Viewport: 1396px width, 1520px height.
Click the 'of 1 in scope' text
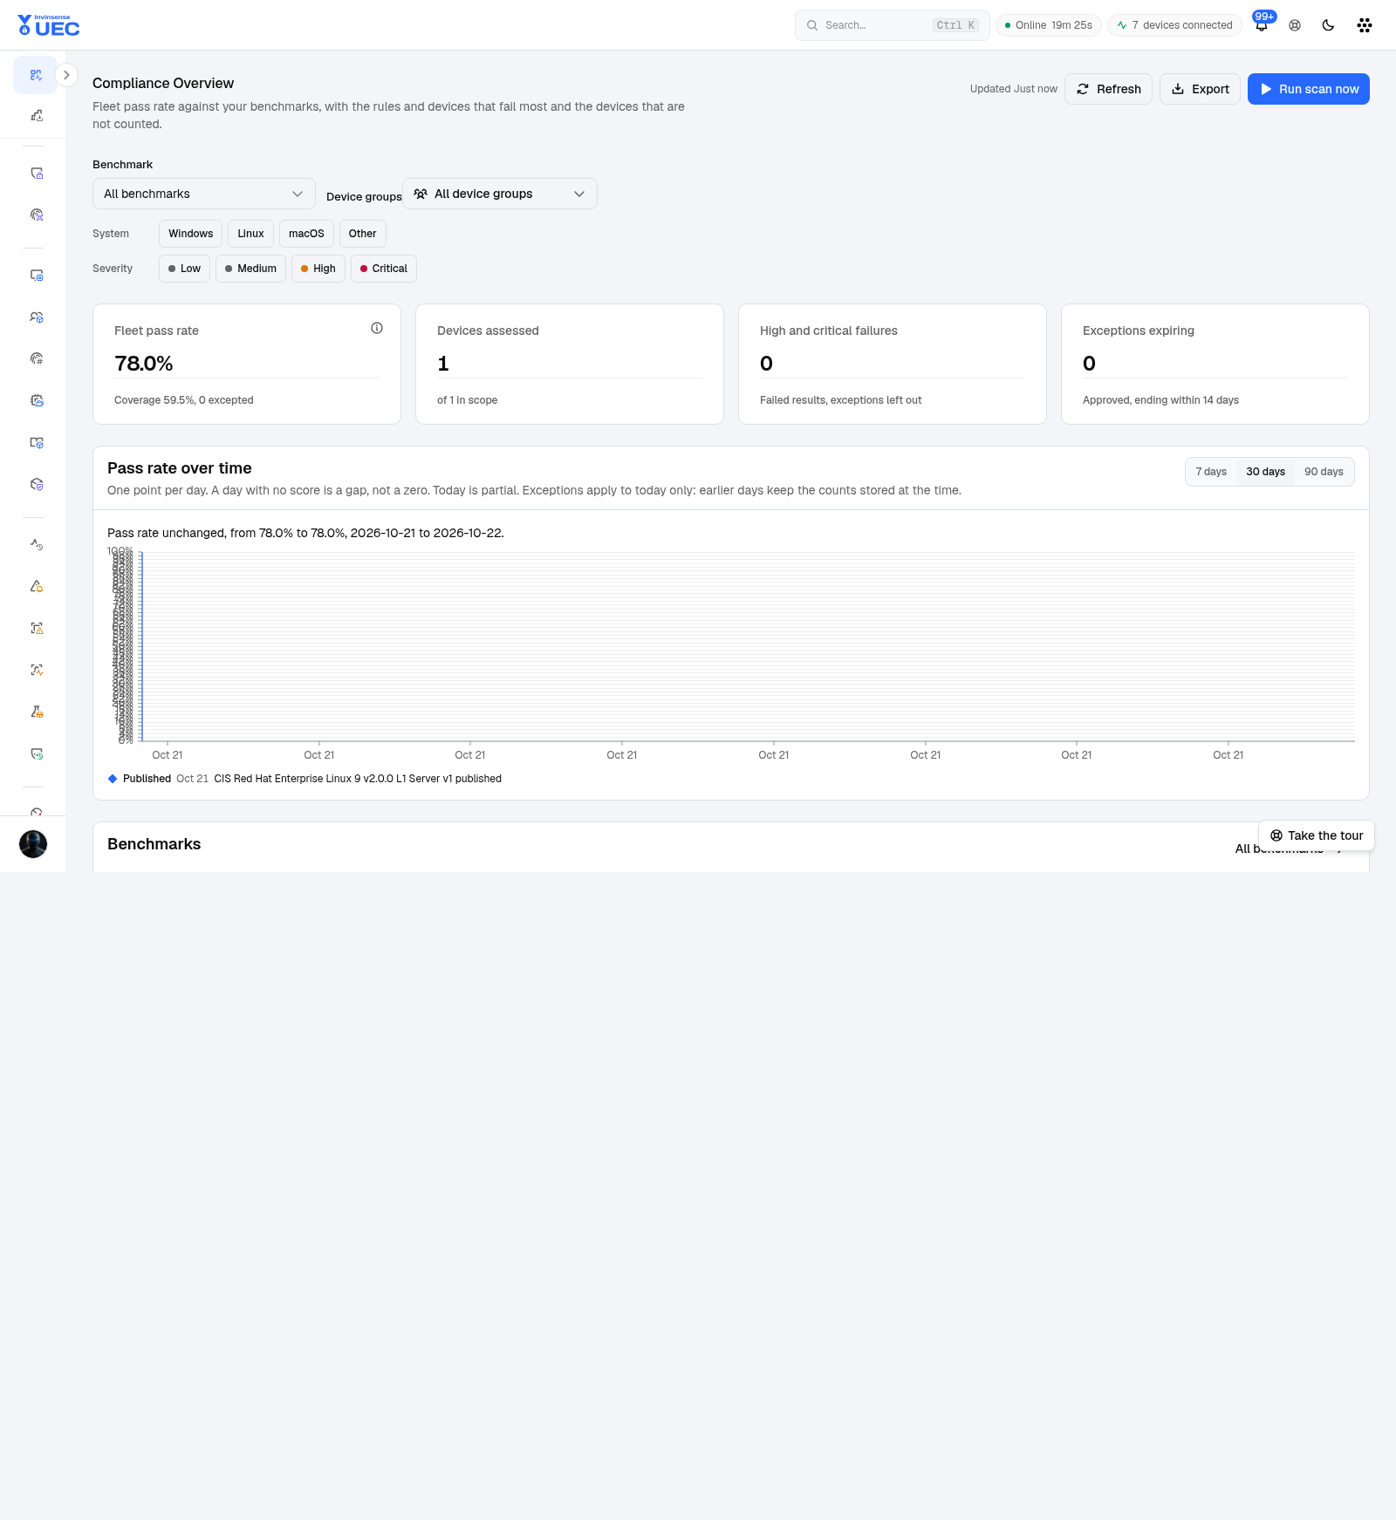tap(468, 400)
